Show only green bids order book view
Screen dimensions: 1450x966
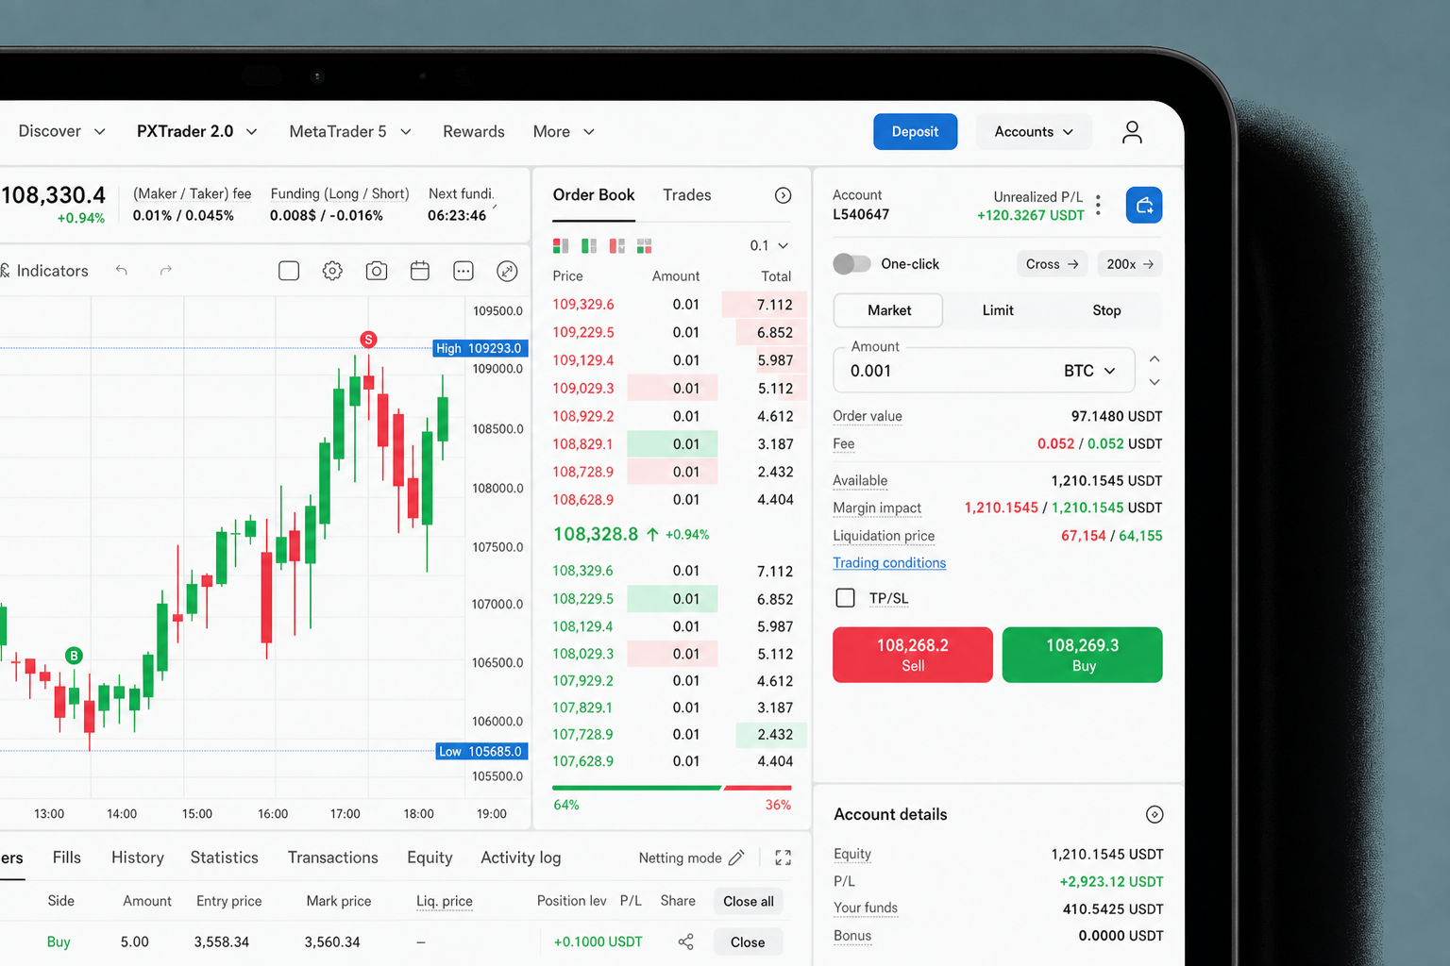coord(589,246)
